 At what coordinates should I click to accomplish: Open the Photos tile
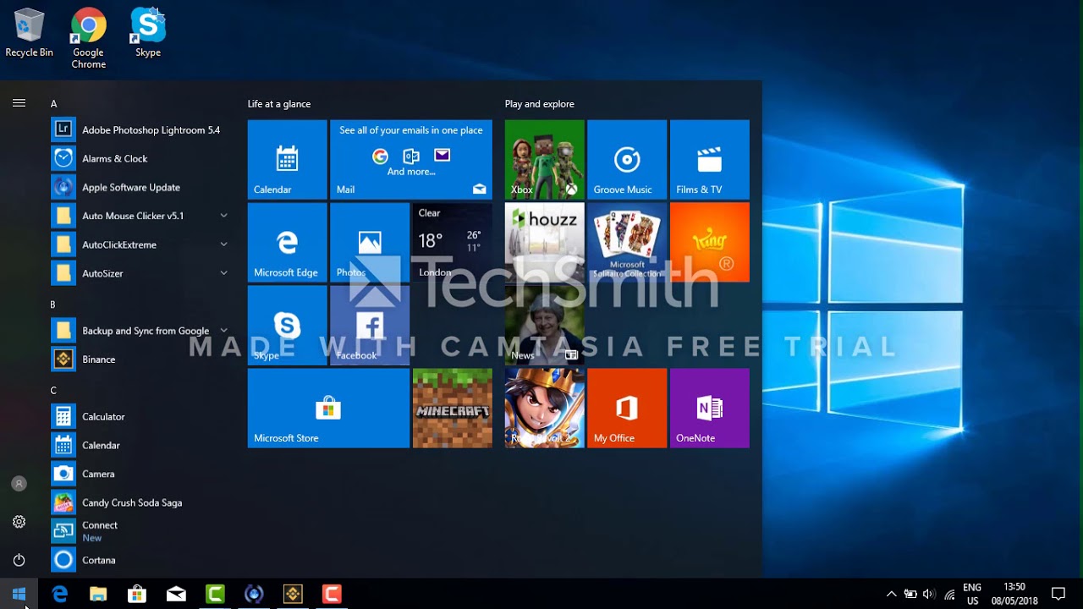click(x=370, y=242)
